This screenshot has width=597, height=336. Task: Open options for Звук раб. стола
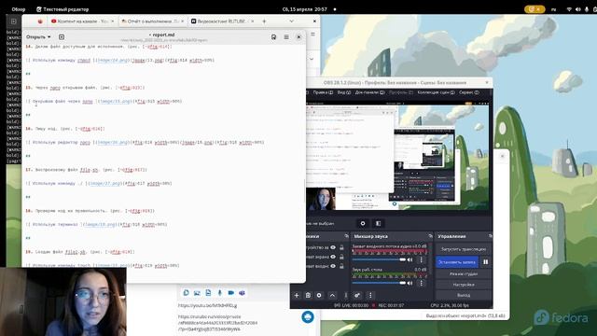(421, 283)
